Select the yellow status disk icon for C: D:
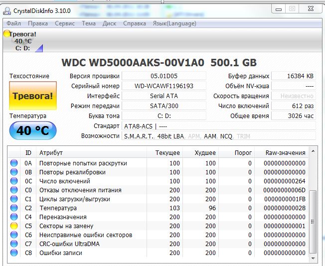The height and width of the screenshot is (266, 325). 6,33
